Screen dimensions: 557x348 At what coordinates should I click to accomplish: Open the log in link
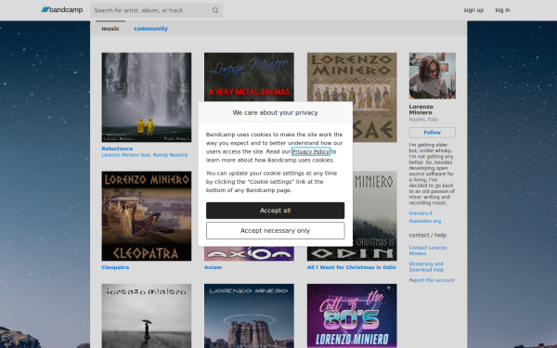[x=502, y=10]
